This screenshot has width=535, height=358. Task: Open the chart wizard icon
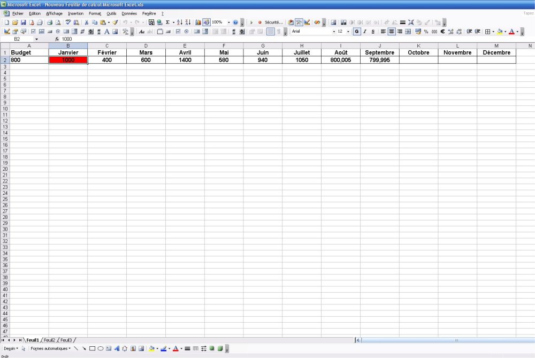pyautogui.click(x=198, y=22)
